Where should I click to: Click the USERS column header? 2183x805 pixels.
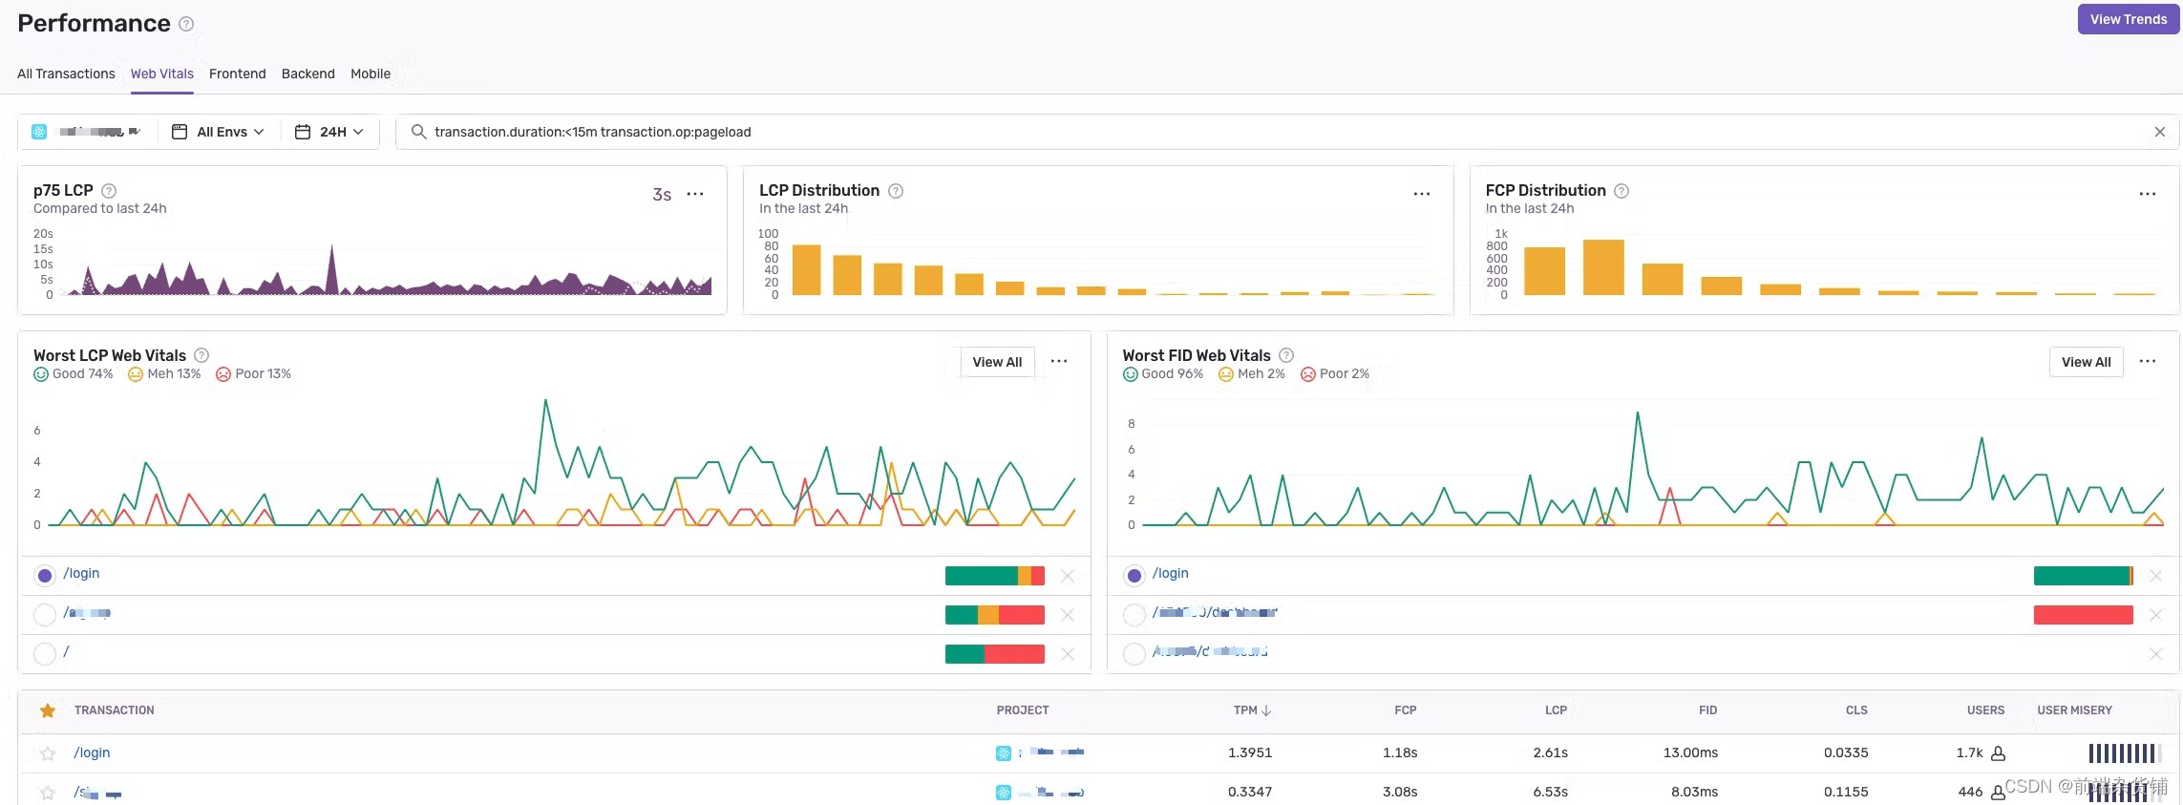coord(1985,710)
